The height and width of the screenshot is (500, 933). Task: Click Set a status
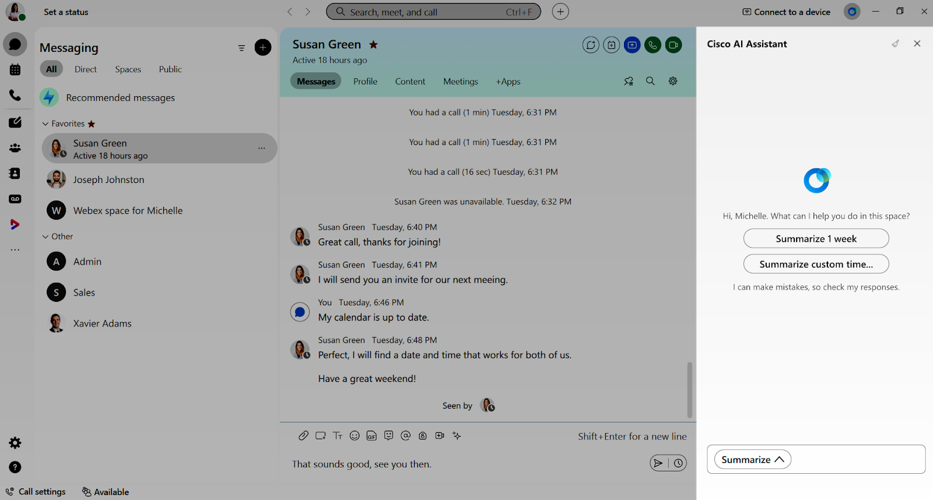tap(66, 12)
